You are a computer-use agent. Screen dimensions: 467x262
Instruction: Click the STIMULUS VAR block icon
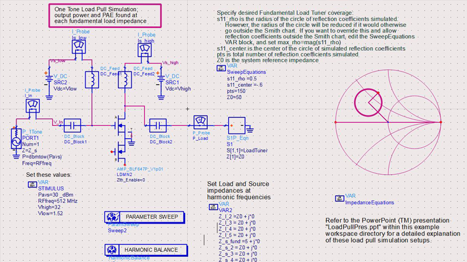click(x=32, y=185)
